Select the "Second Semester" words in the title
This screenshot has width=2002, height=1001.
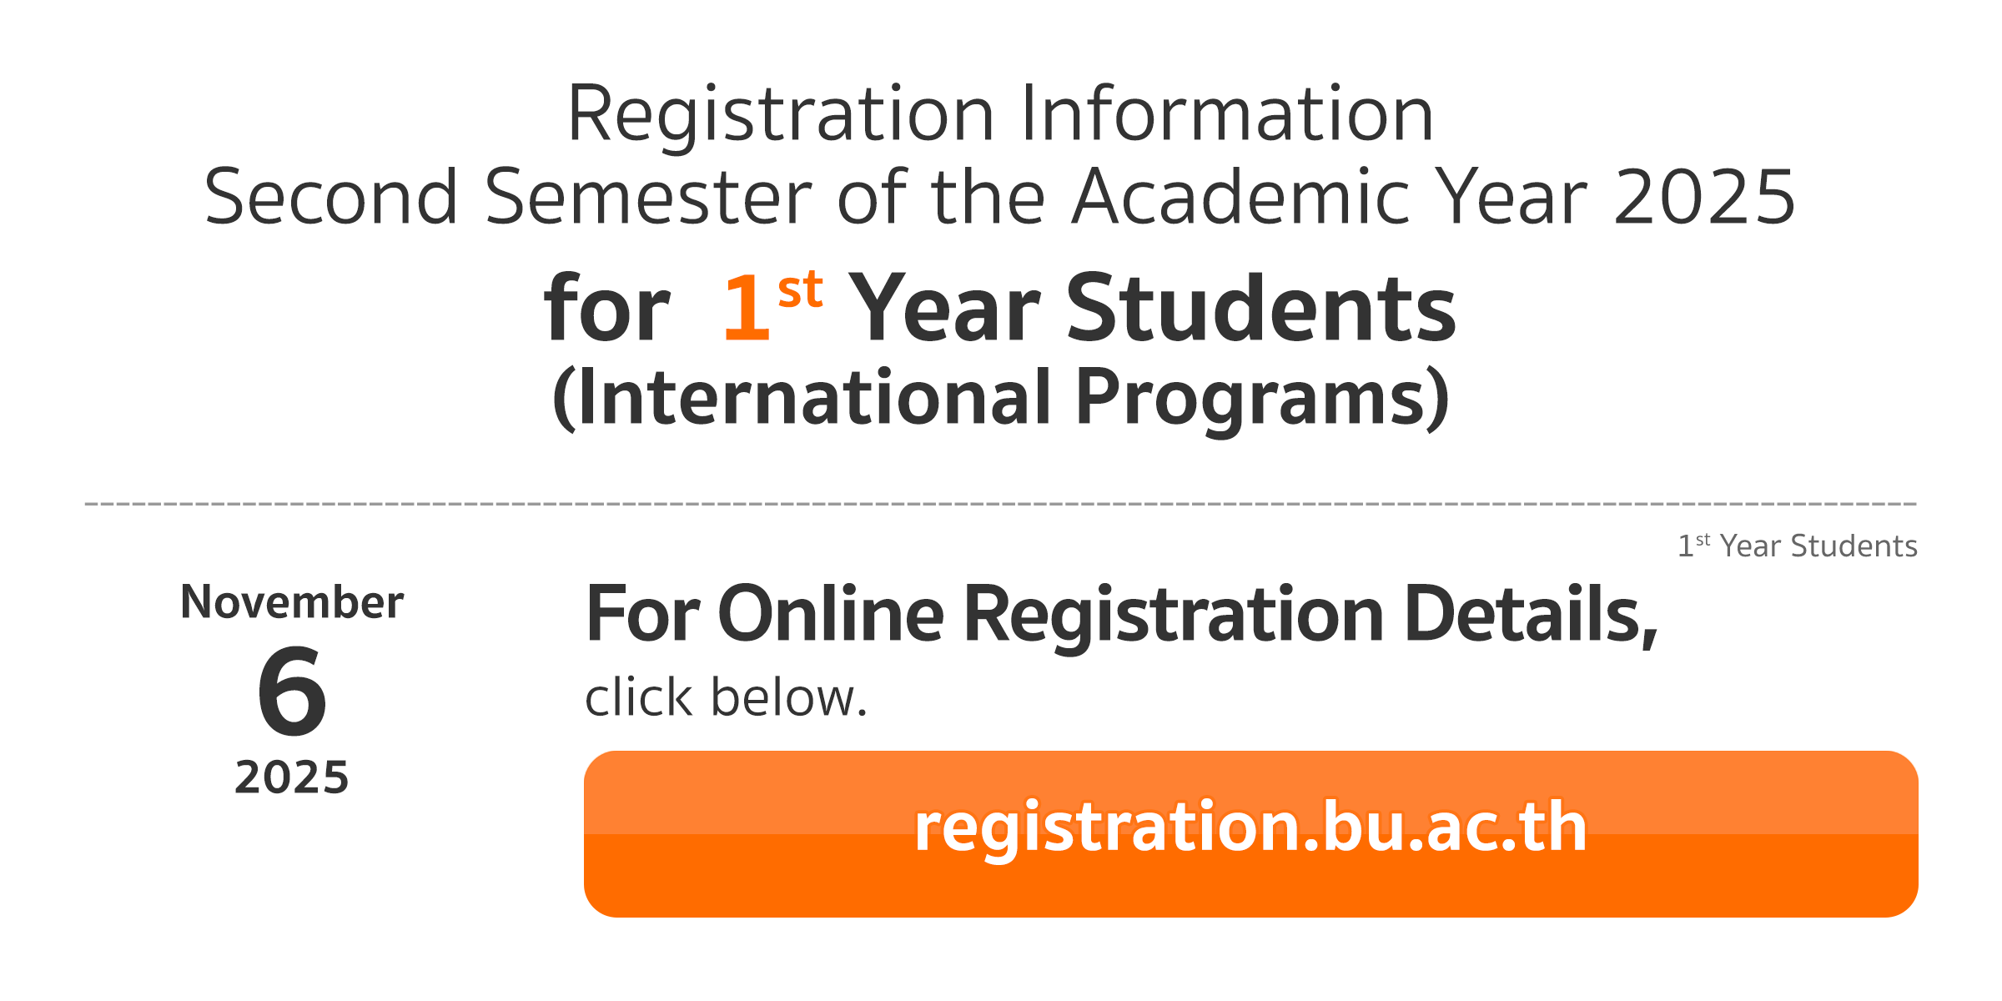[x=507, y=198]
